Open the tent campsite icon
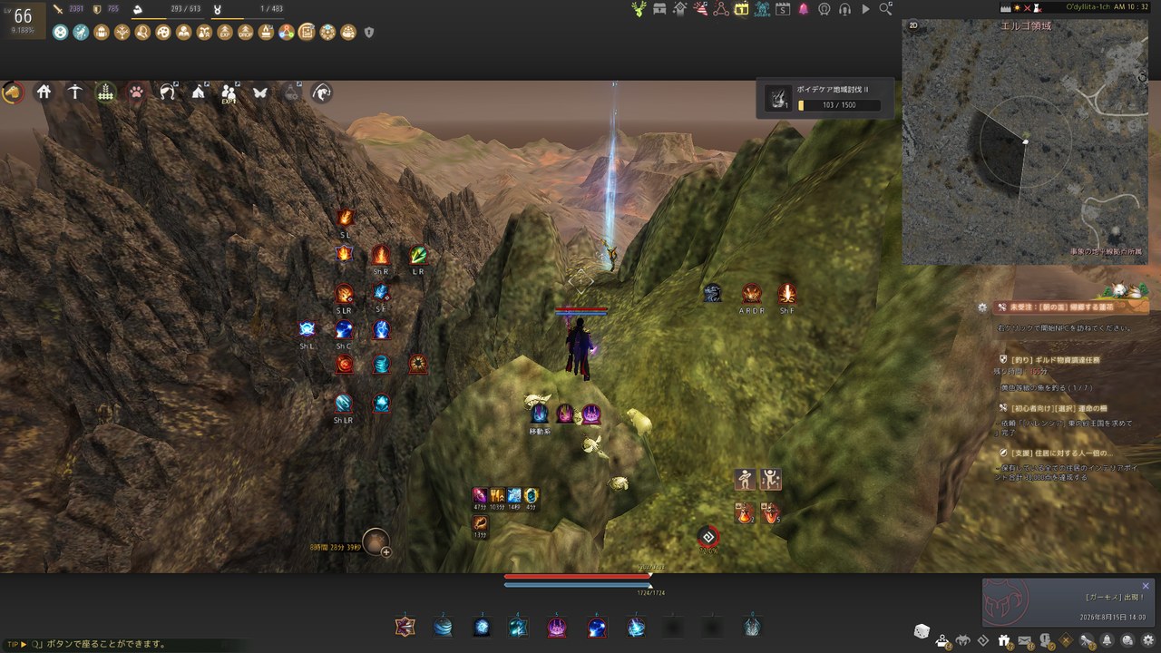 [x=199, y=92]
